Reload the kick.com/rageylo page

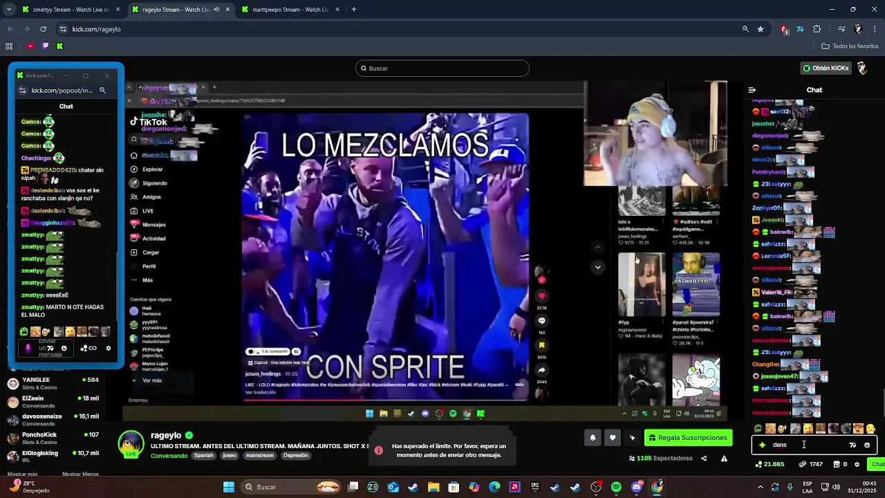(x=43, y=29)
